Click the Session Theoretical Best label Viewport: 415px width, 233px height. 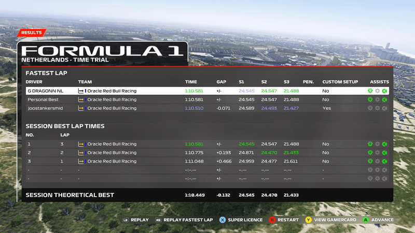70,195
